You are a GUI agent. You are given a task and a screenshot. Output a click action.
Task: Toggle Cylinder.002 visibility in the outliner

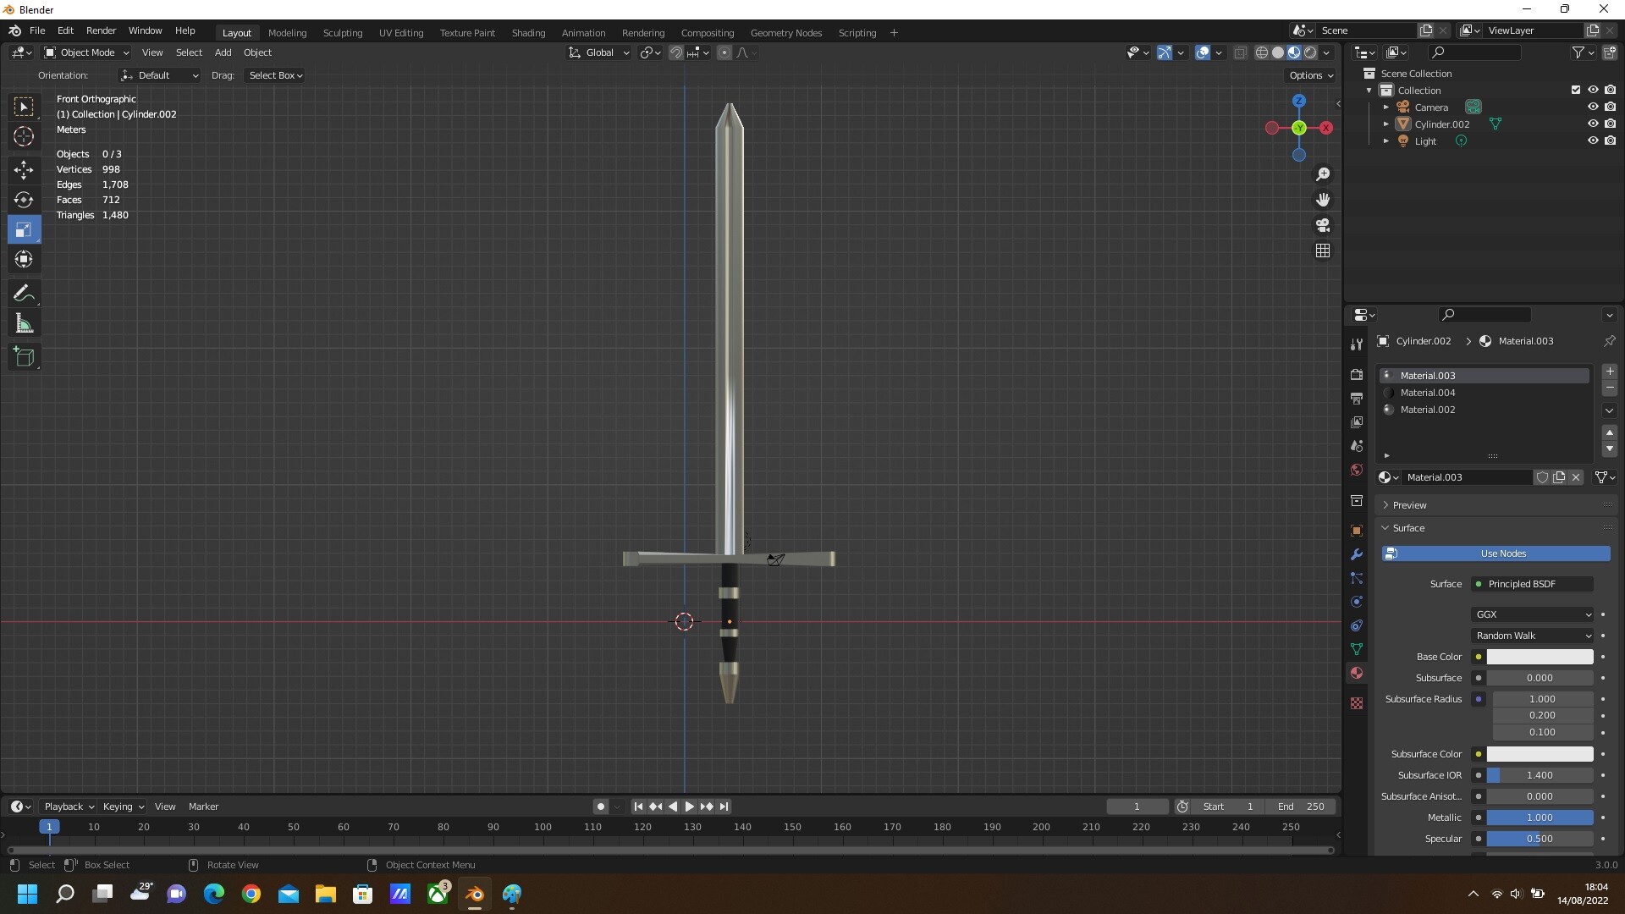(1593, 124)
